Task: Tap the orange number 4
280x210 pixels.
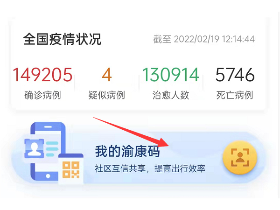Action: click(106, 75)
